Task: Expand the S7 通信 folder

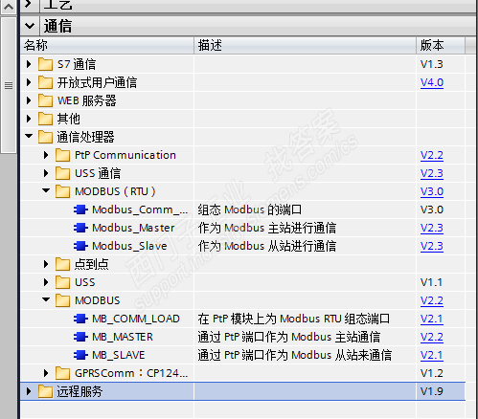Action: click(x=29, y=64)
